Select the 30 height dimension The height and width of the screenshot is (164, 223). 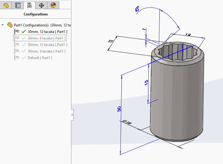[119, 109]
